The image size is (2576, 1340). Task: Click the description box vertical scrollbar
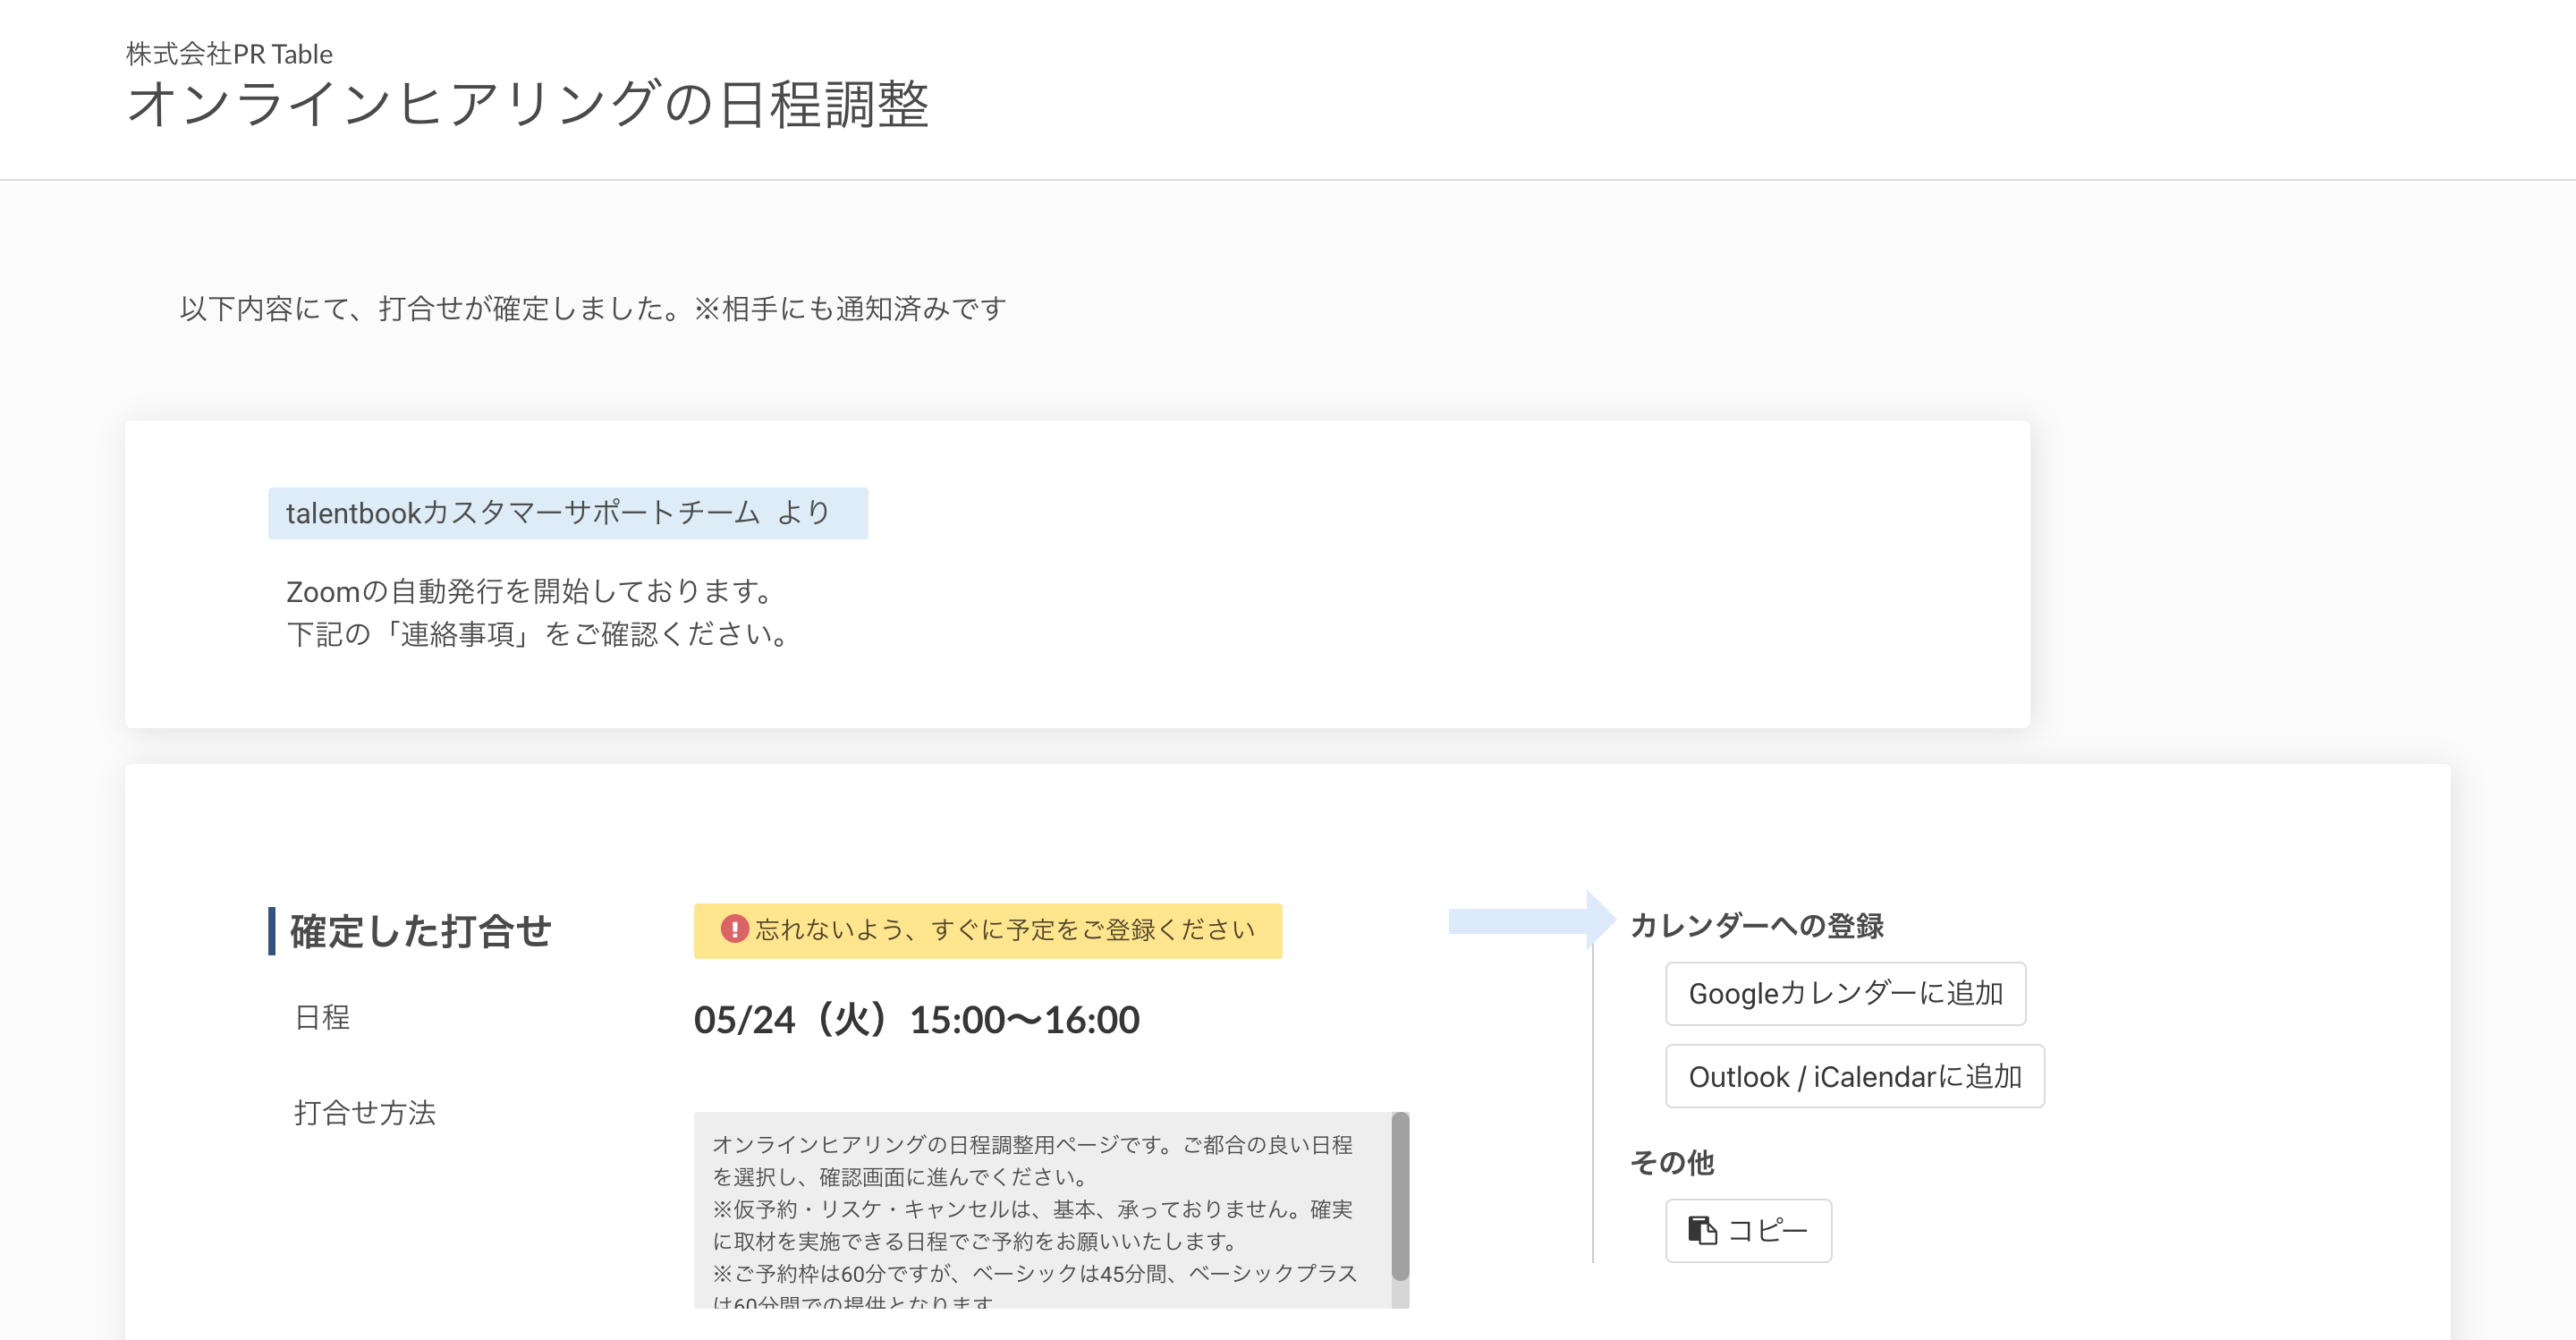coord(1400,1195)
